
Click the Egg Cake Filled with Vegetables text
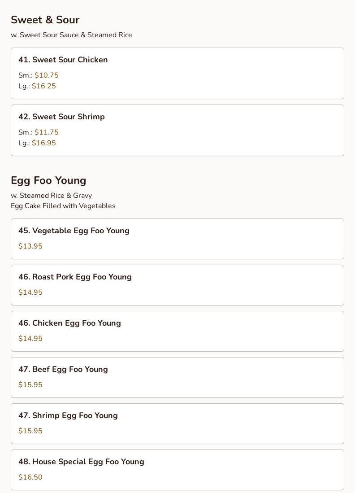63,206
